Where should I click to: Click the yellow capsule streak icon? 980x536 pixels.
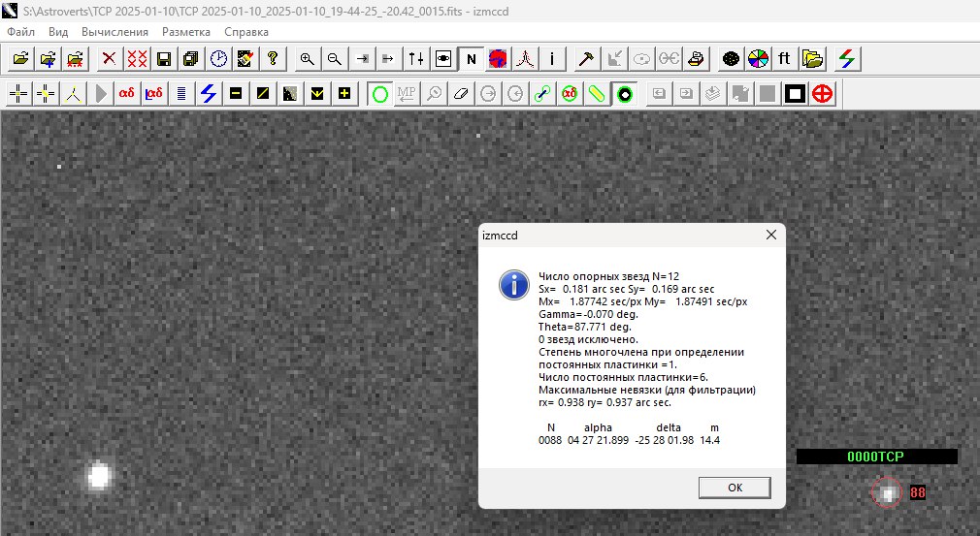pos(597,94)
